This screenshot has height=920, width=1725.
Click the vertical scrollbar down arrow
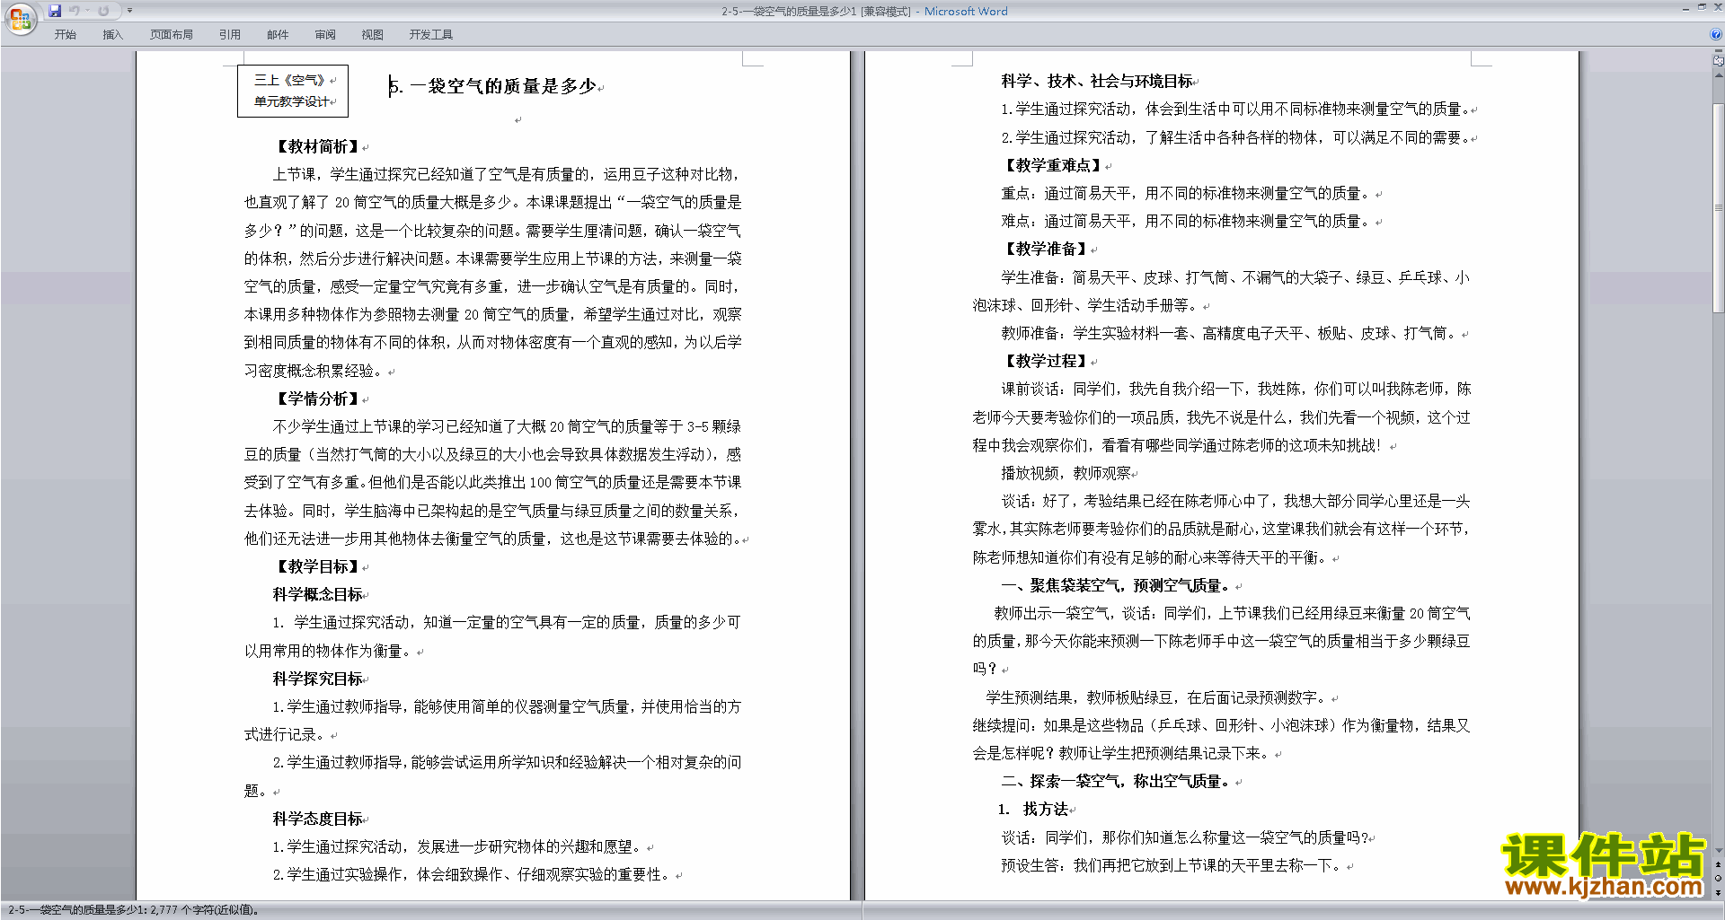[x=1718, y=850]
